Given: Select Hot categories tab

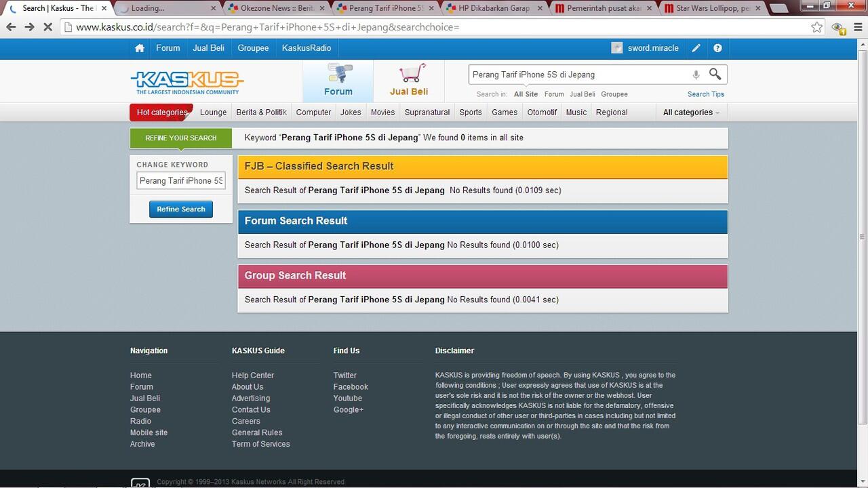Looking at the screenshot, I should click(161, 113).
